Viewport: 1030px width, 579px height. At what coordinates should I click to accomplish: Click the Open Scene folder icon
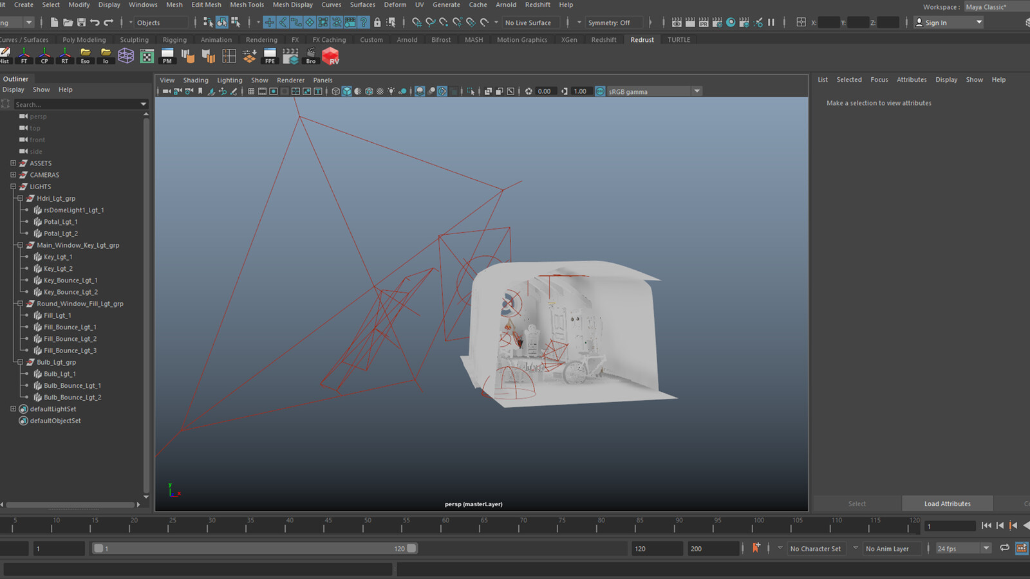pos(68,23)
